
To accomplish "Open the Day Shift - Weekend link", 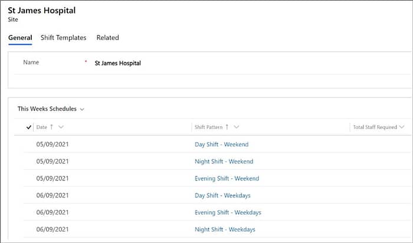I will (221, 145).
